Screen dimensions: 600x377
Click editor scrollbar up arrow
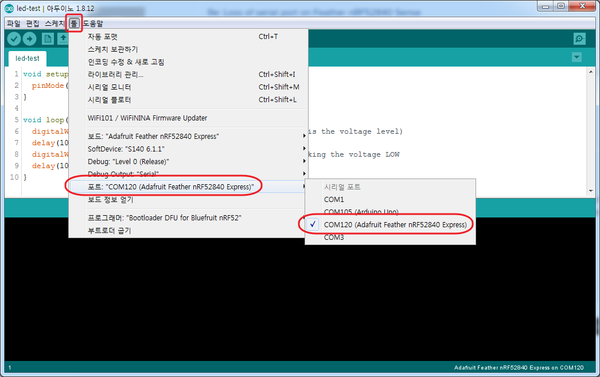coord(591,72)
